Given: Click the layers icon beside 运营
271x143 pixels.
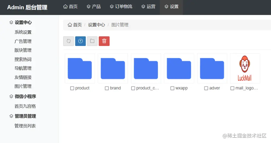Looking at the screenshot, I should [143, 7].
